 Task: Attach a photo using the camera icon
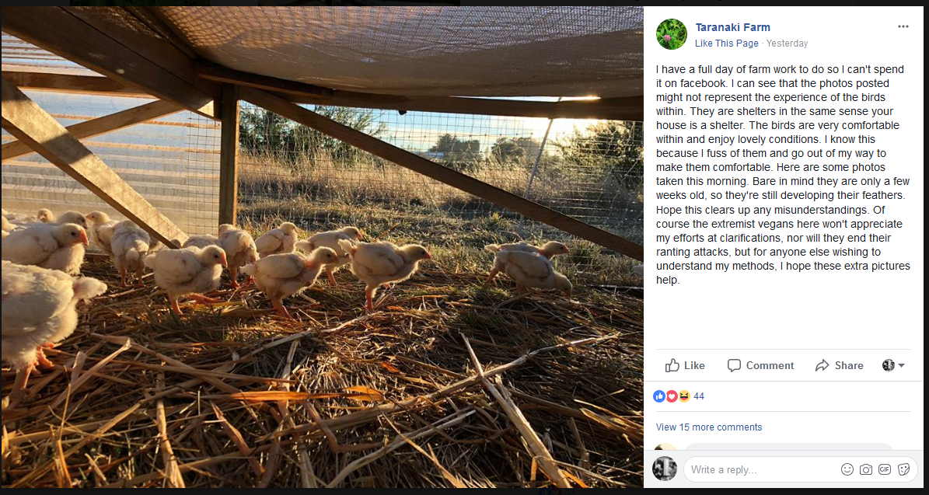pyautogui.click(x=866, y=469)
